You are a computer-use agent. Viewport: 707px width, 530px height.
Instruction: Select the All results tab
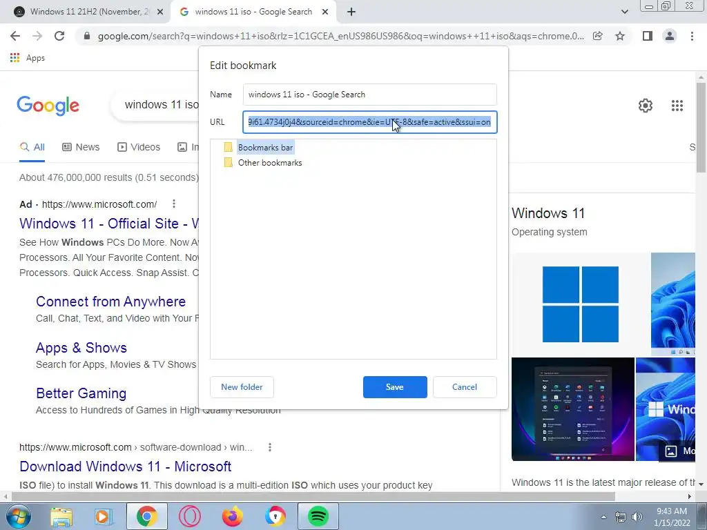32,148
